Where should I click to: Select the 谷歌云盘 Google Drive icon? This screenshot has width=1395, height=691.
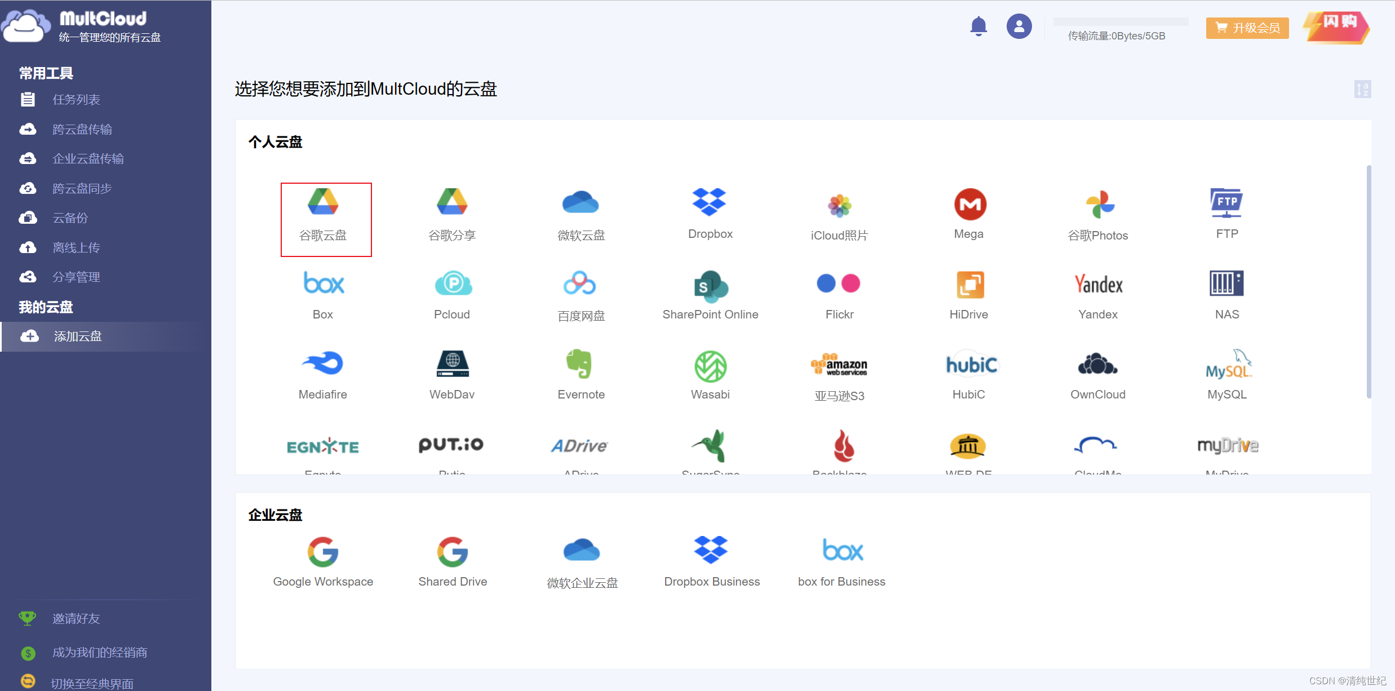(324, 203)
